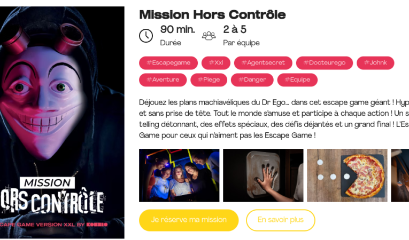View the hand scanner photo thumbnail
409x240 pixels.
click(263, 175)
